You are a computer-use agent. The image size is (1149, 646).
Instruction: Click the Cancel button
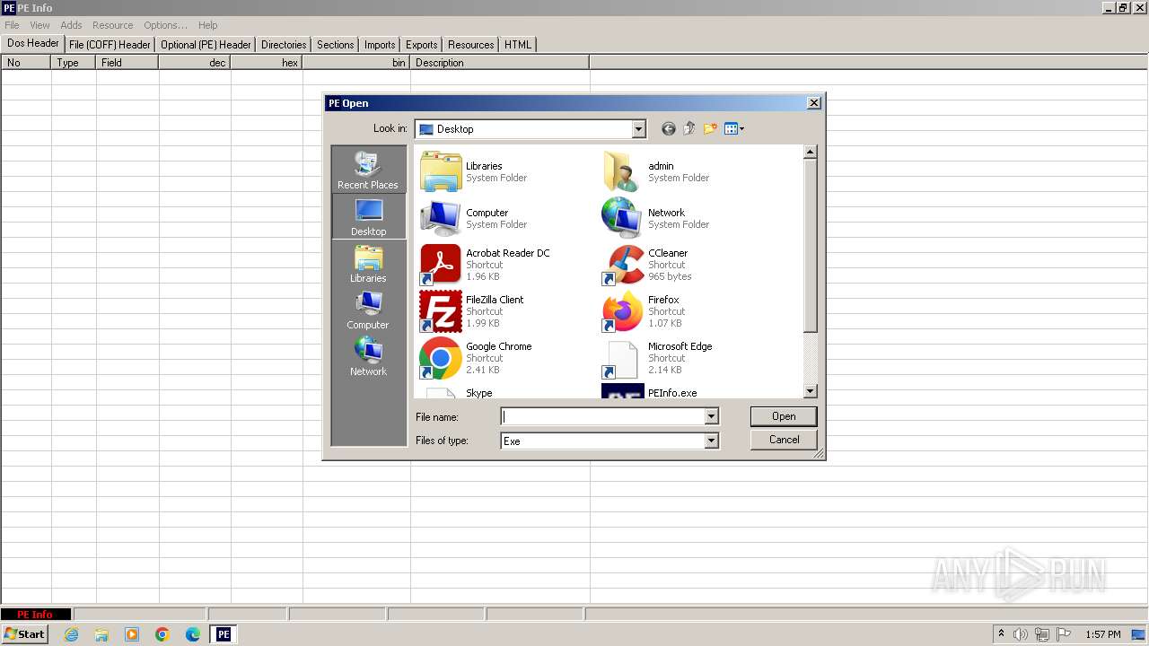tap(784, 440)
